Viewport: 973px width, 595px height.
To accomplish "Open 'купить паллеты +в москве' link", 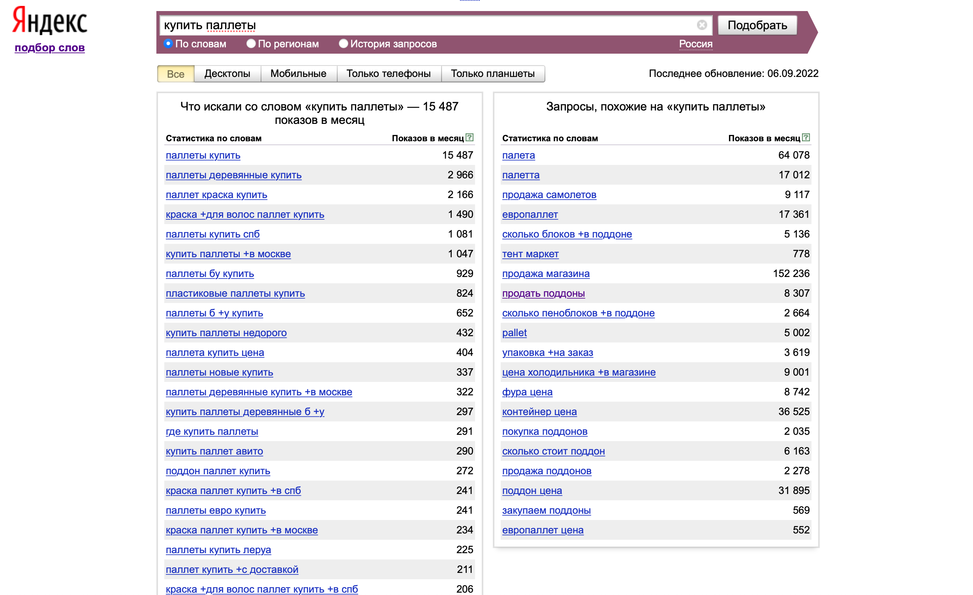I will pyautogui.click(x=228, y=254).
